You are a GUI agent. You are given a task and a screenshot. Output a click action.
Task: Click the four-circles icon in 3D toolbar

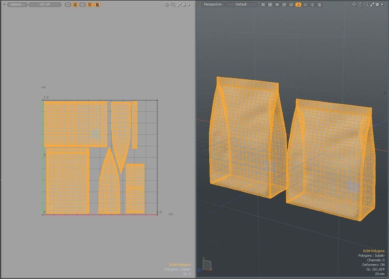270,5
